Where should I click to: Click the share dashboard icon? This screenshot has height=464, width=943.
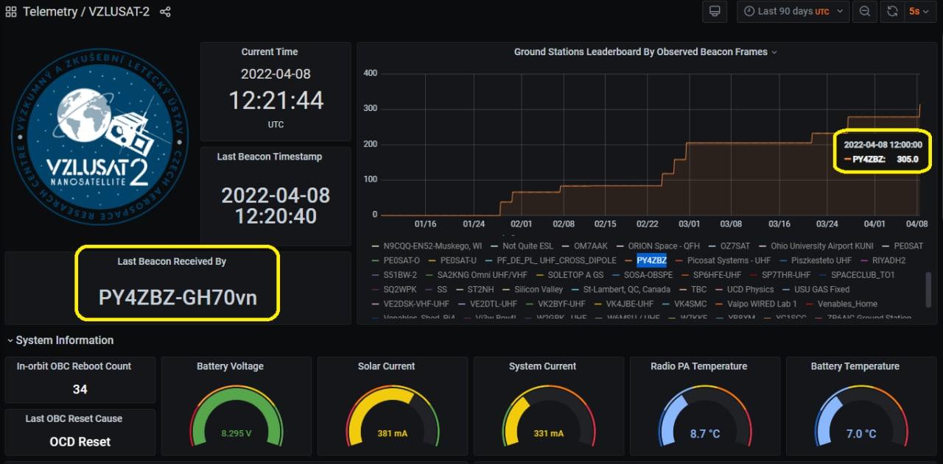[x=165, y=12]
